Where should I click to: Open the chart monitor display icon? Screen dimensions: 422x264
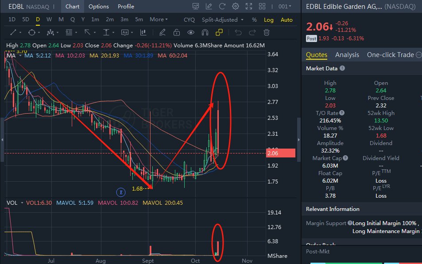point(196,7)
